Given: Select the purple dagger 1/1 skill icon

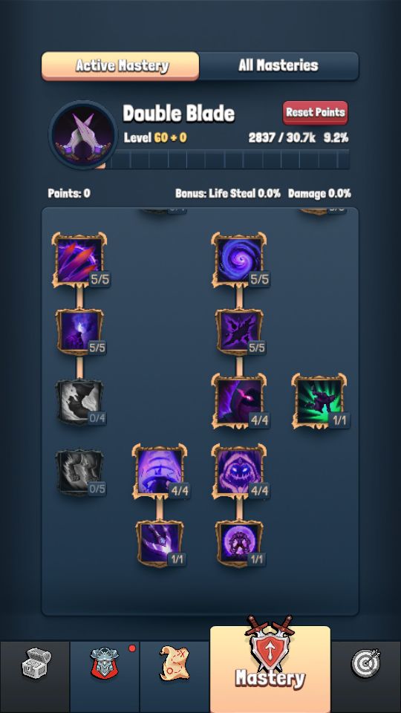Looking at the screenshot, I should (x=159, y=544).
